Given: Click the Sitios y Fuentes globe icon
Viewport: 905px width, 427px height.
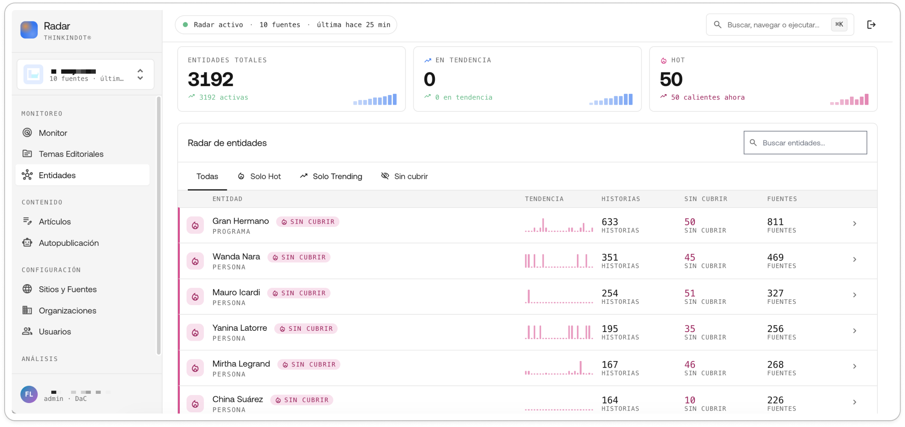Looking at the screenshot, I should pos(27,289).
